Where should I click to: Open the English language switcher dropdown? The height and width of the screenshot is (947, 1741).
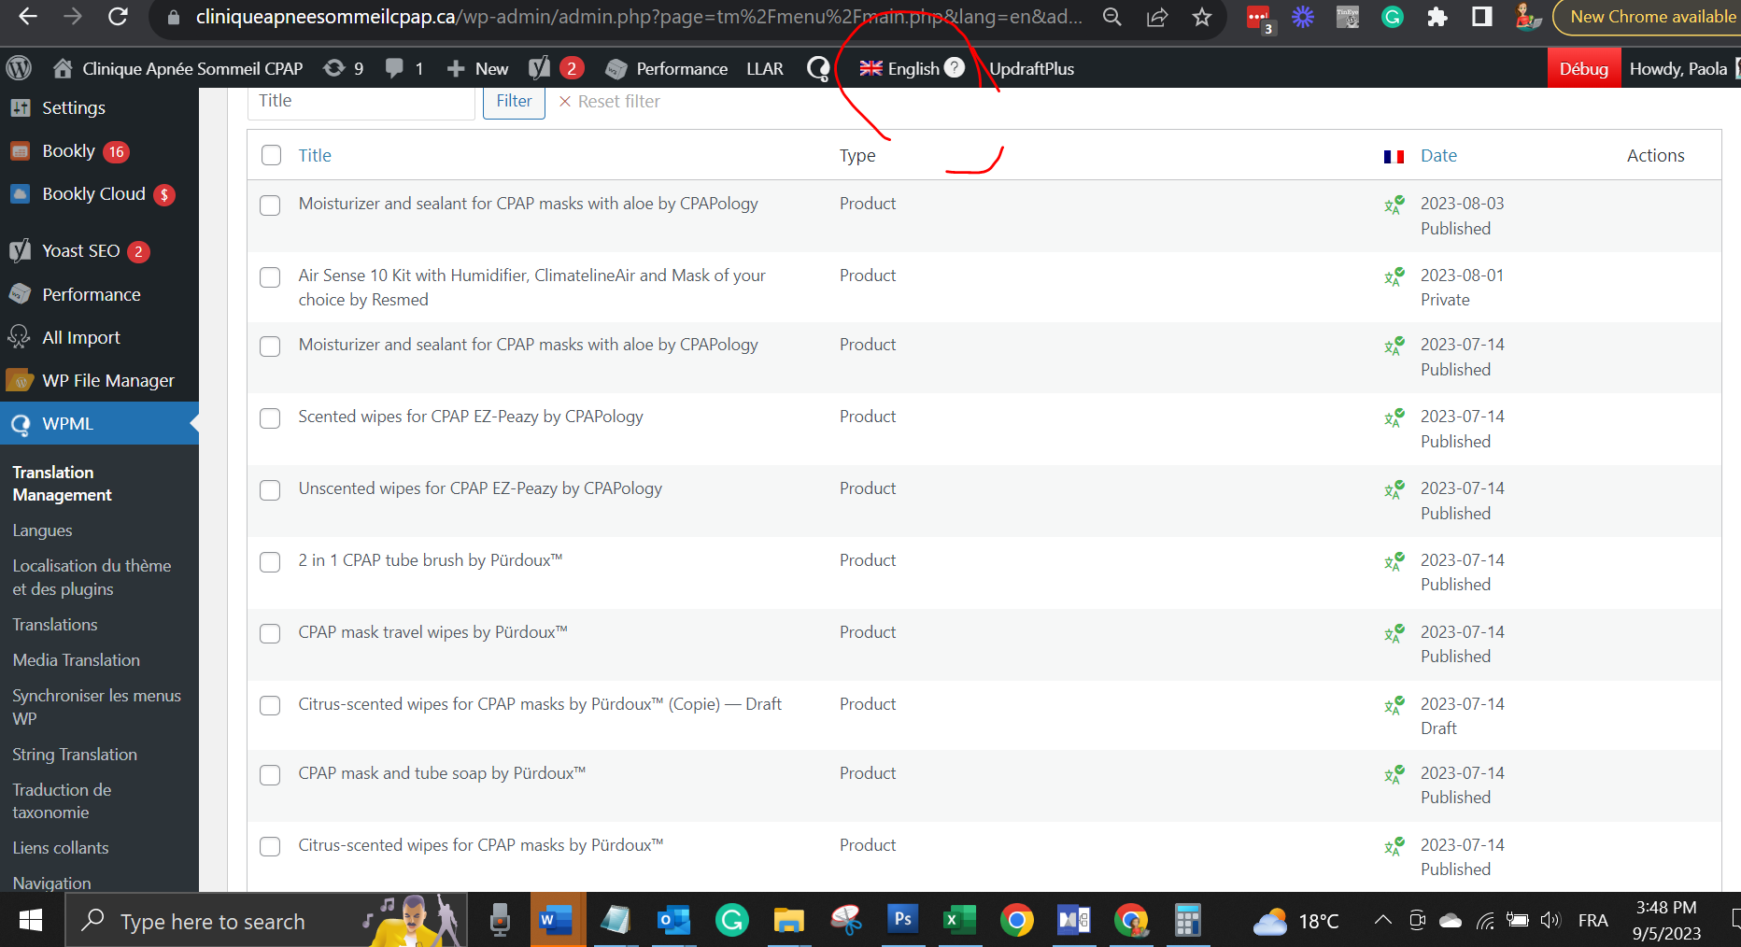pos(899,68)
